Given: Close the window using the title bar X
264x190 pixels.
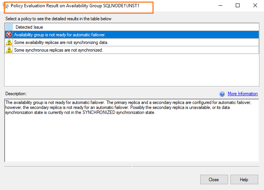Looking at the screenshot, I should click(255, 6).
